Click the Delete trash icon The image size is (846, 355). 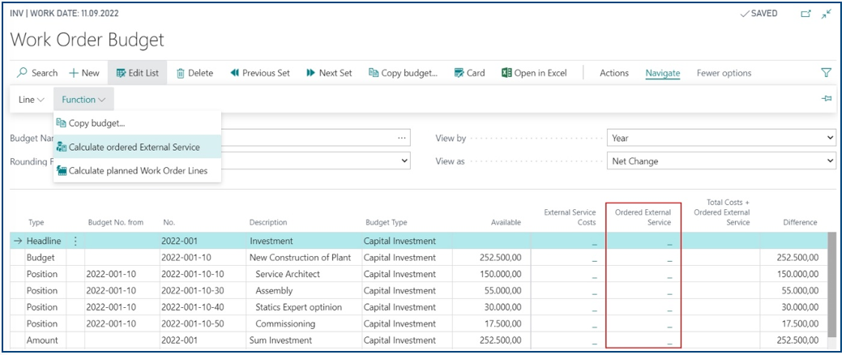pos(181,73)
